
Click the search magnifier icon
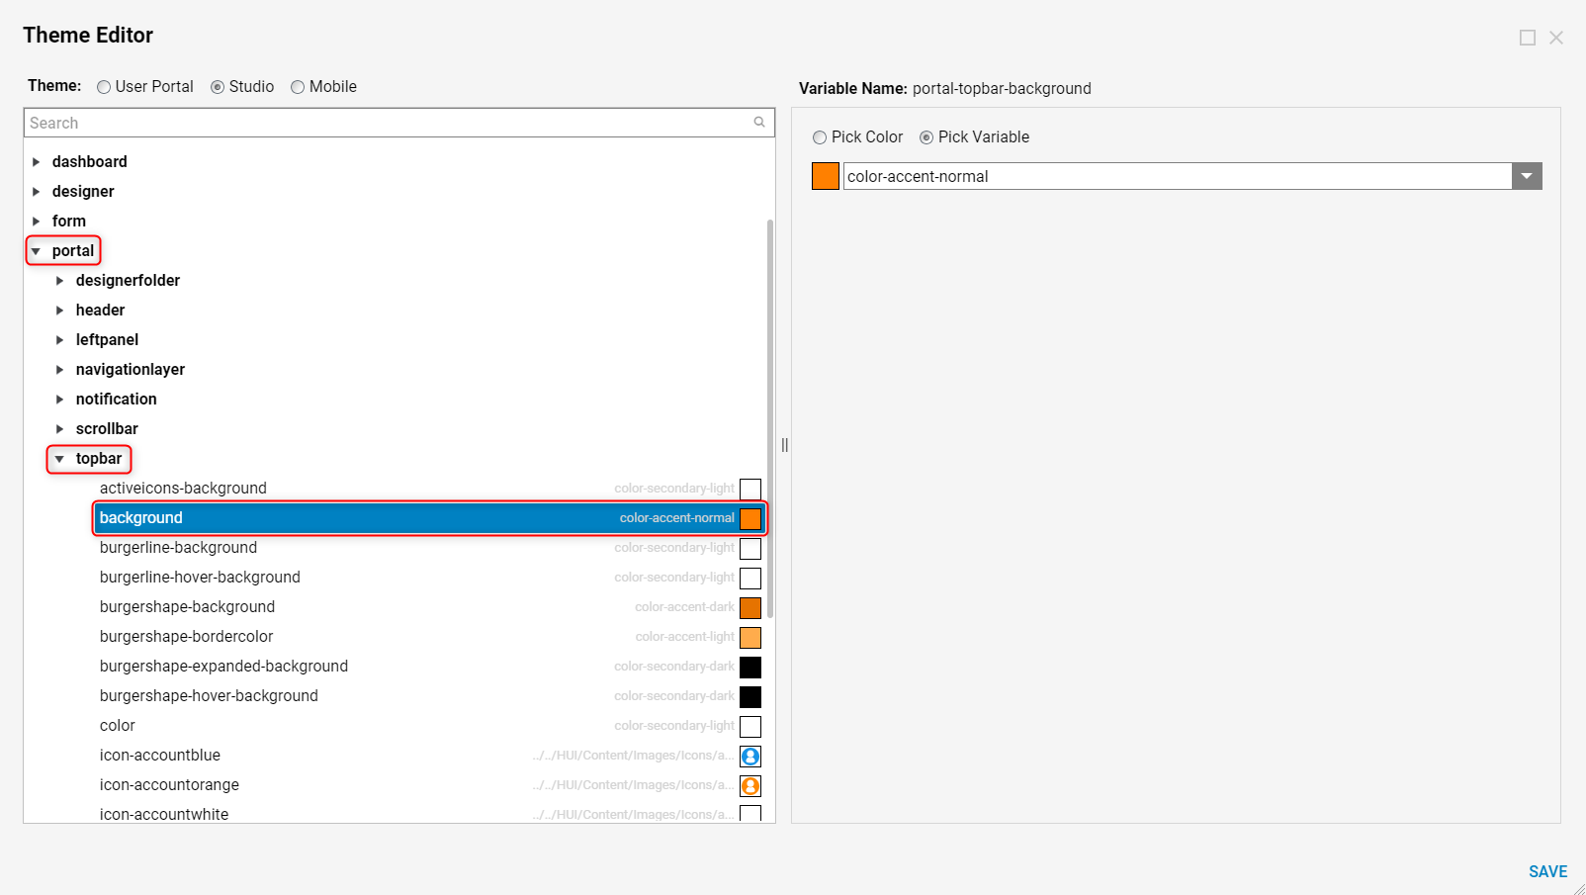[759, 123]
